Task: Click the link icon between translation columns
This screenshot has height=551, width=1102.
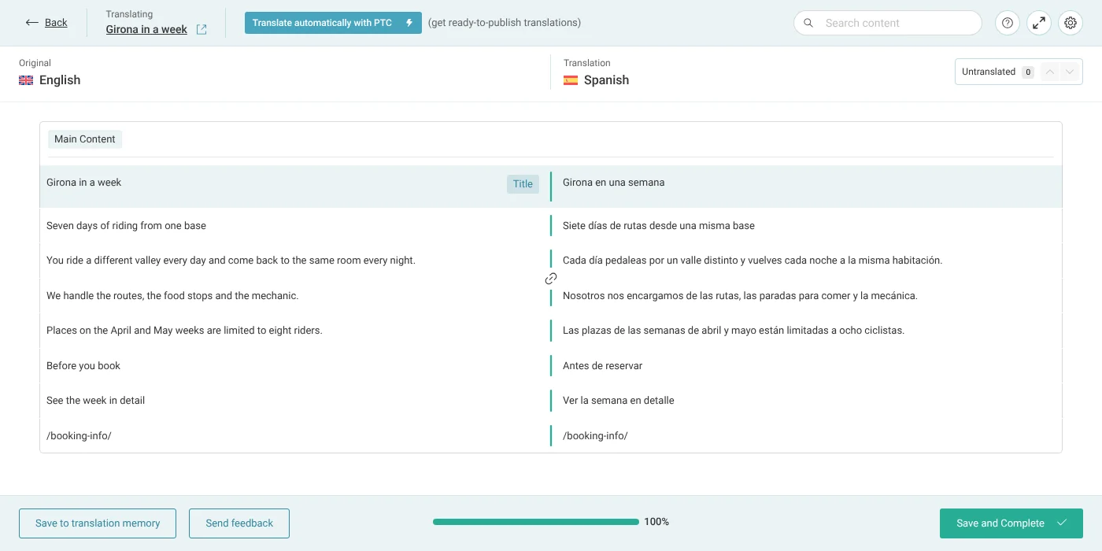Action: point(551,279)
